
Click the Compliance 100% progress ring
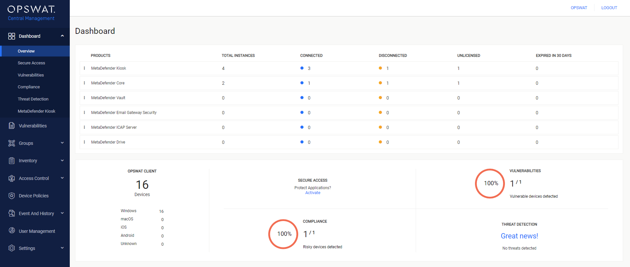(283, 234)
